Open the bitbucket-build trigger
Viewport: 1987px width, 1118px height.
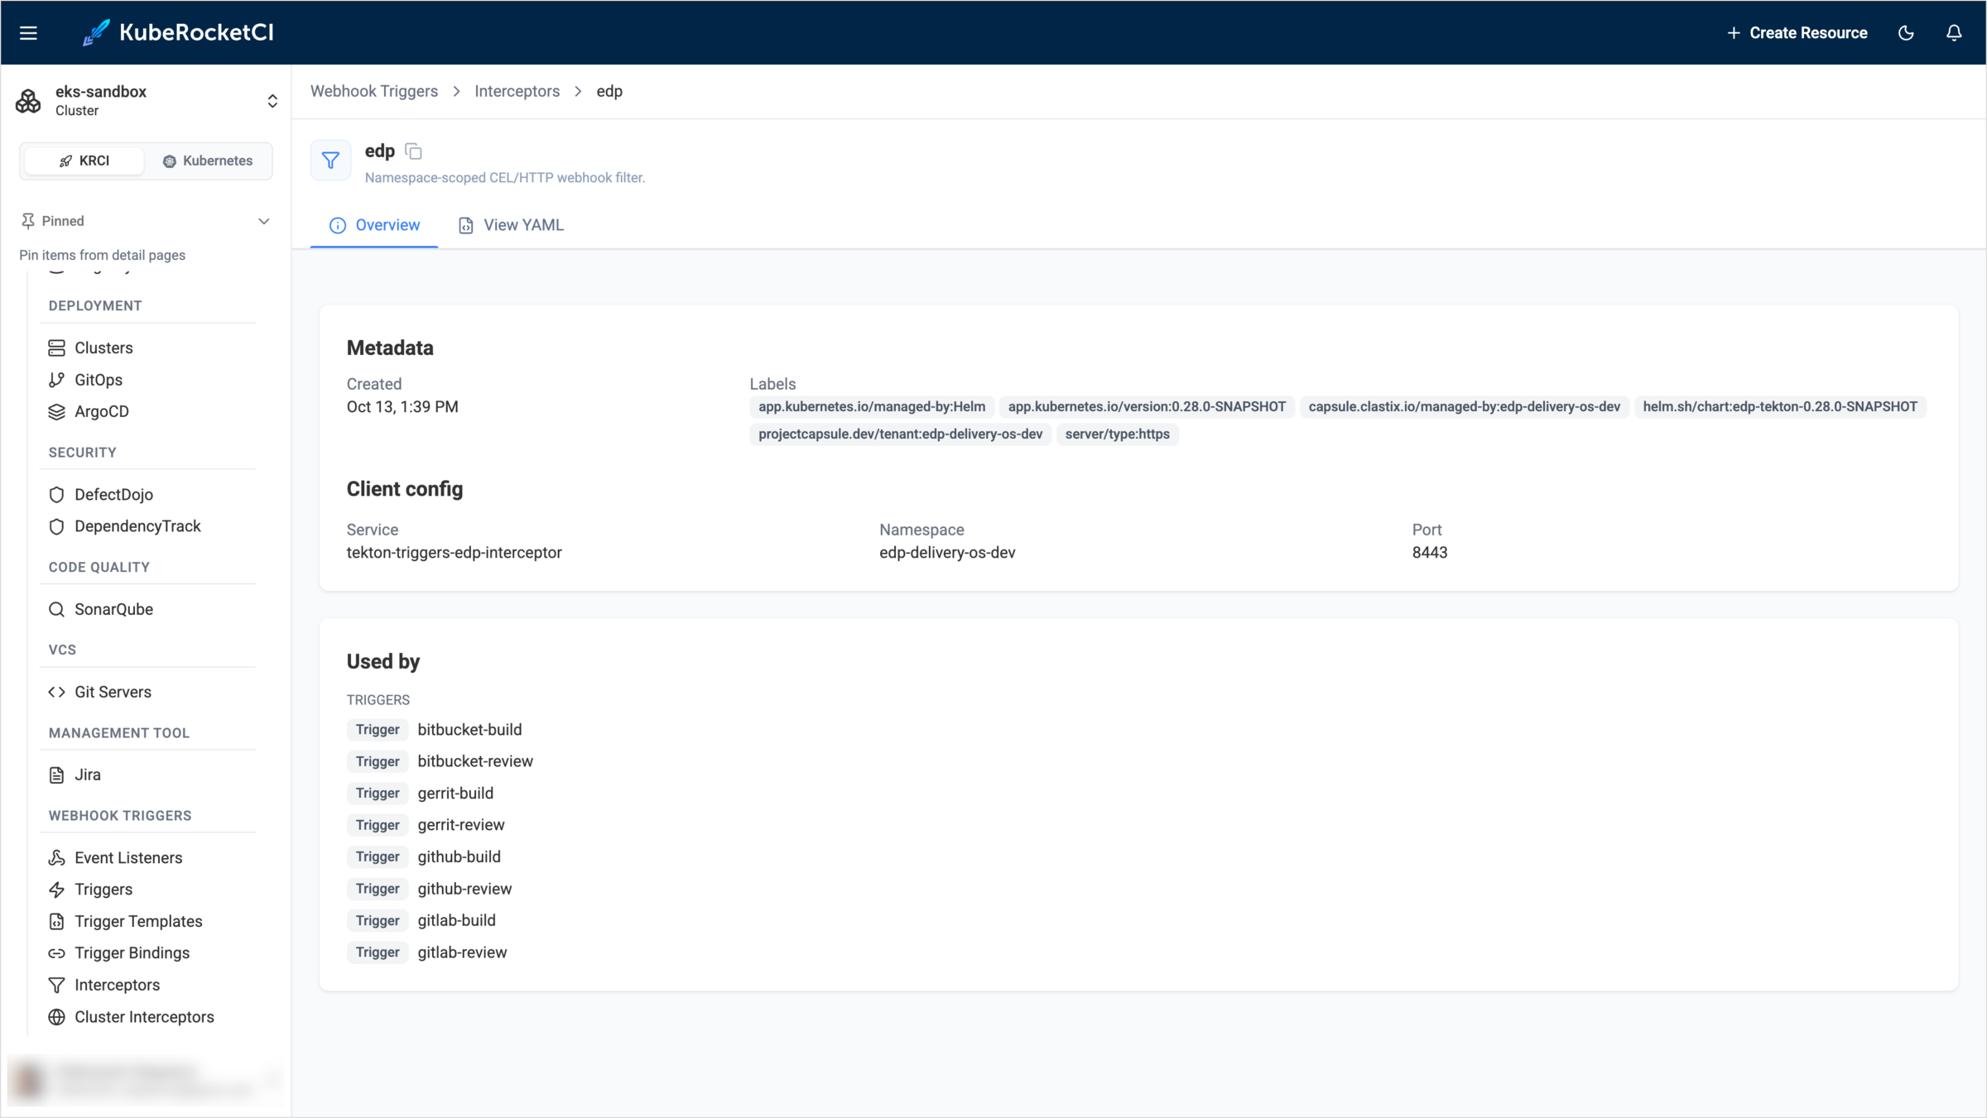(469, 730)
